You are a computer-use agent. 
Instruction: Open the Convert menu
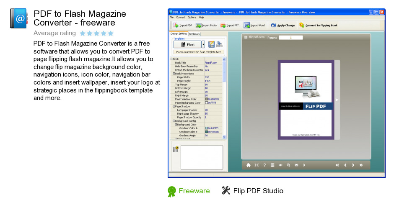(180, 17)
